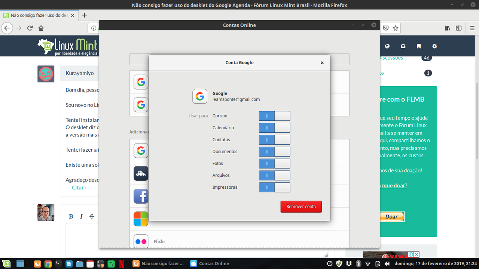Switch off Arquivos access
The width and height of the screenshot is (479, 269).
274,176
